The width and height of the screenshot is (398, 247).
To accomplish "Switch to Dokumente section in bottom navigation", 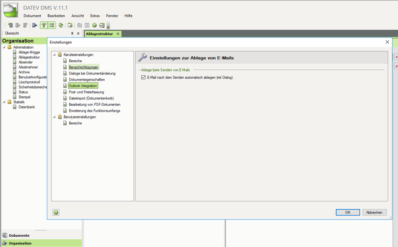I will (x=19, y=235).
